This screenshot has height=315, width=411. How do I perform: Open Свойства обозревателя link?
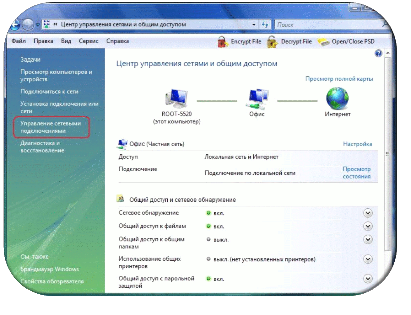coord(52,281)
